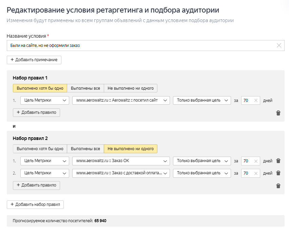Click into the 'Название условия' text field
The width and height of the screenshot is (289, 230).
pyautogui.click(x=139, y=46)
